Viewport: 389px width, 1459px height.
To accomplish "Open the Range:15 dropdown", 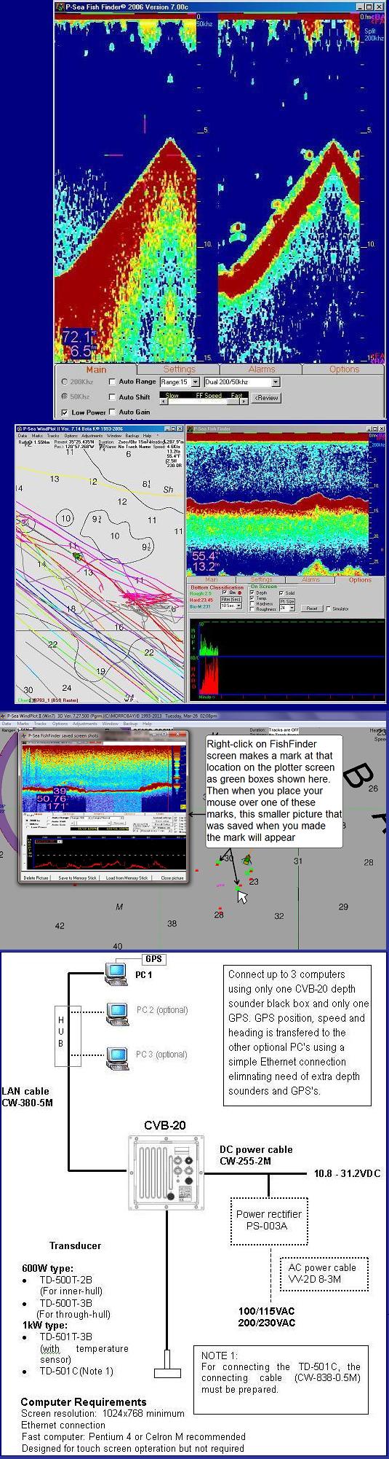I will (179, 382).
